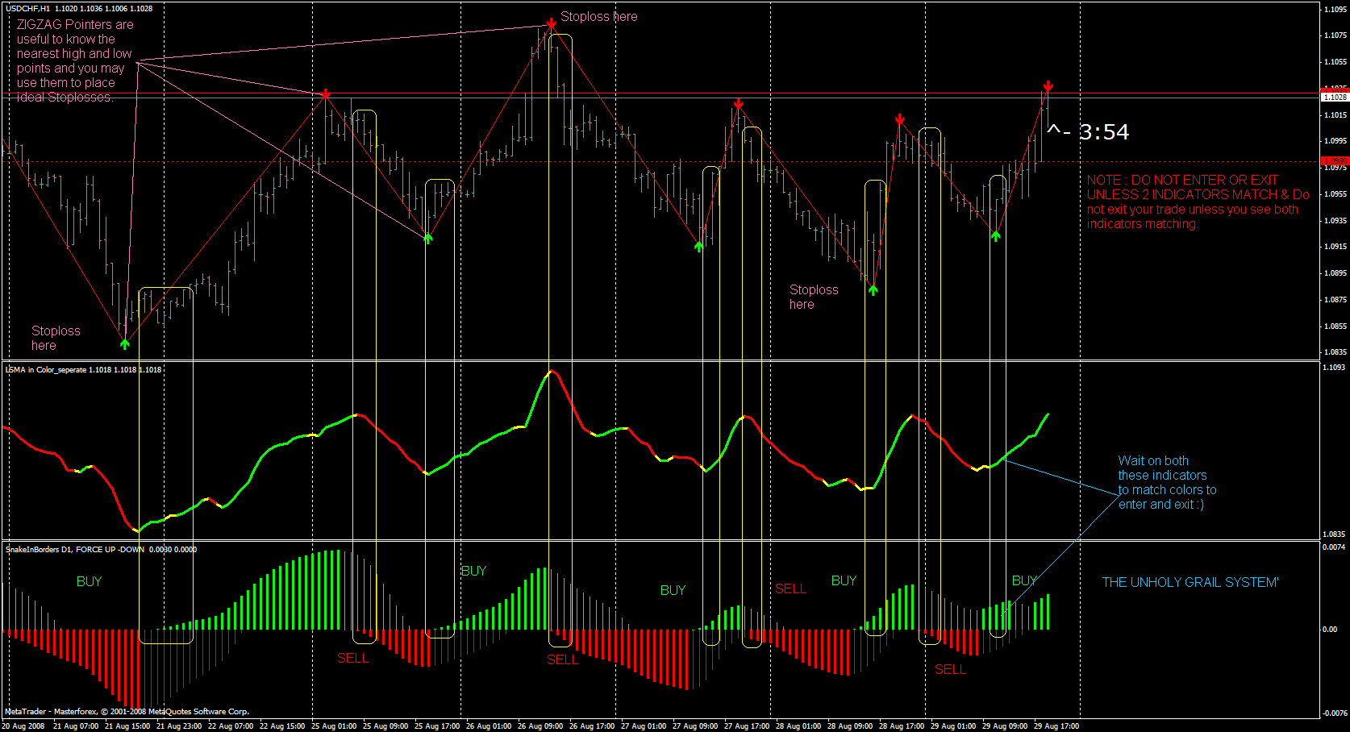This screenshot has width=1350, height=732.
Task: Click the BUY label near 27 Aug histogram
Action: click(x=672, y=590)
